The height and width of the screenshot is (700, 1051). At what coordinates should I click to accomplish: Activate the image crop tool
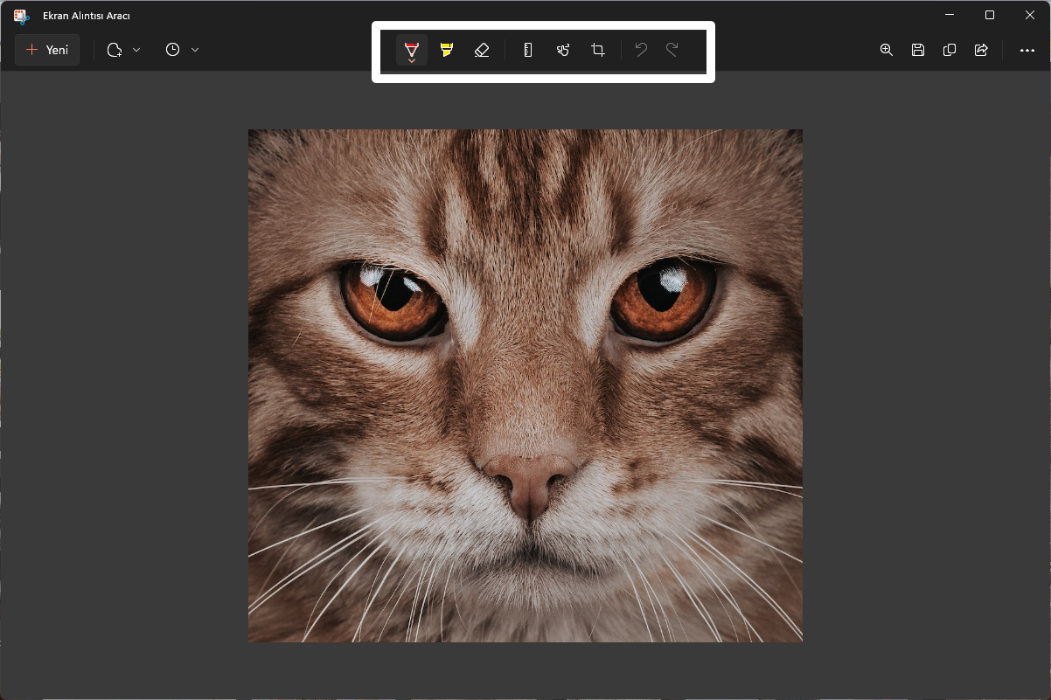point(598,50)
